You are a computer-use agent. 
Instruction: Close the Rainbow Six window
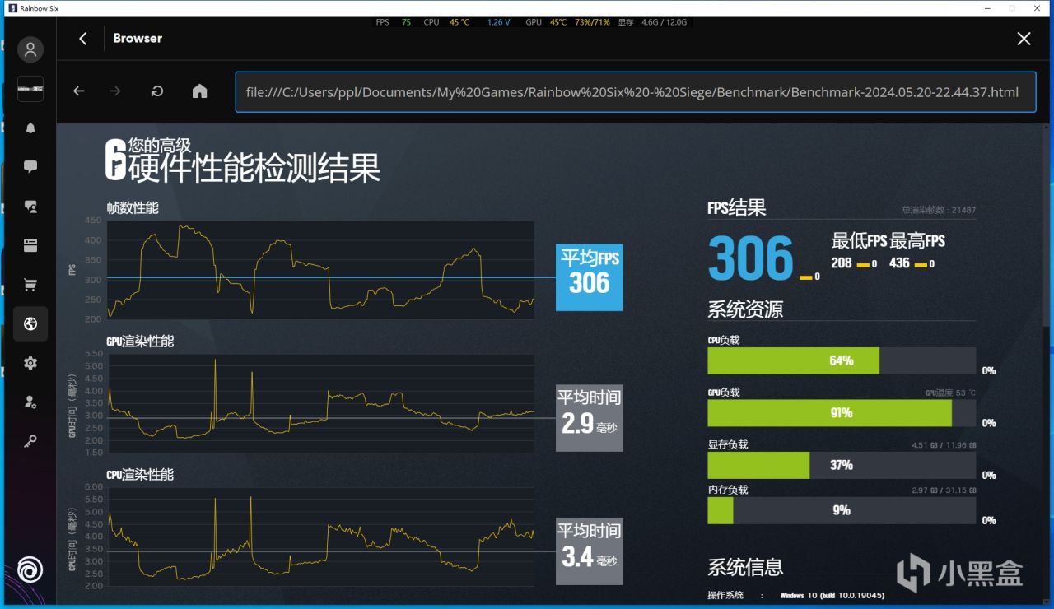tap(1036, 8)
